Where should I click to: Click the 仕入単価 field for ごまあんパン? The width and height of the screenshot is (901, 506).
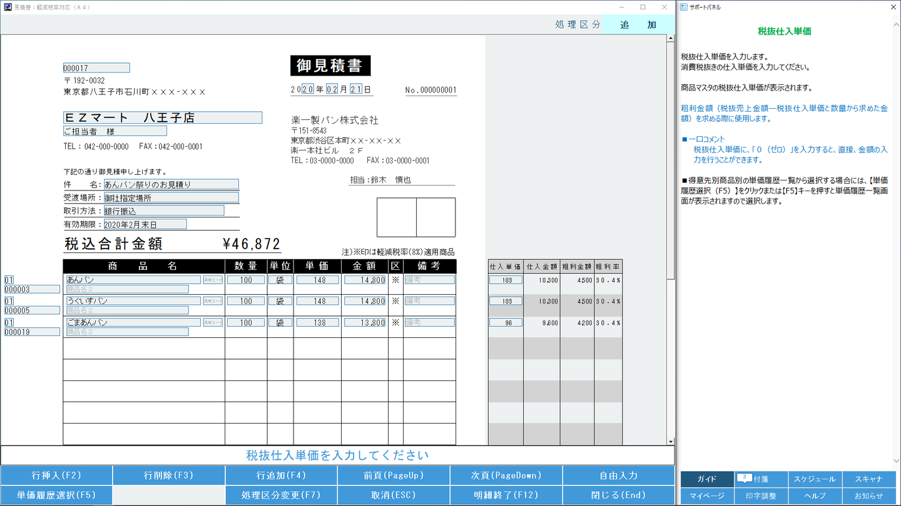pyautogui.click(x=506, y=323)
